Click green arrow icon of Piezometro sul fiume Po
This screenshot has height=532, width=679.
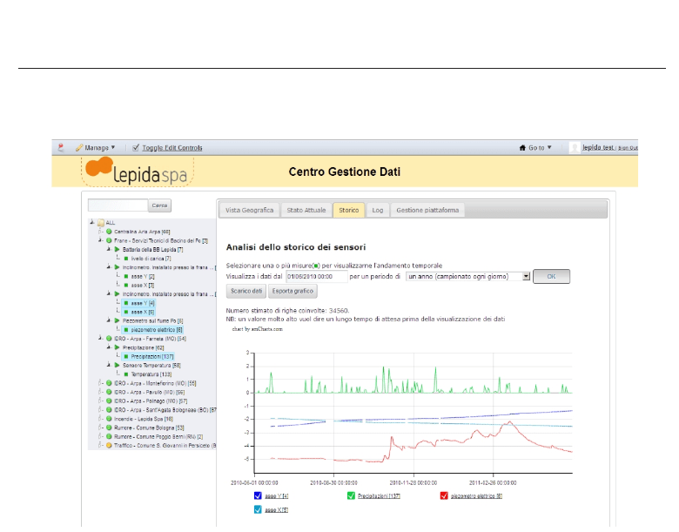[117, 321]
